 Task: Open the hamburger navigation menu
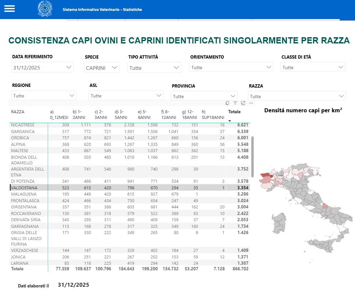(10, 9)
